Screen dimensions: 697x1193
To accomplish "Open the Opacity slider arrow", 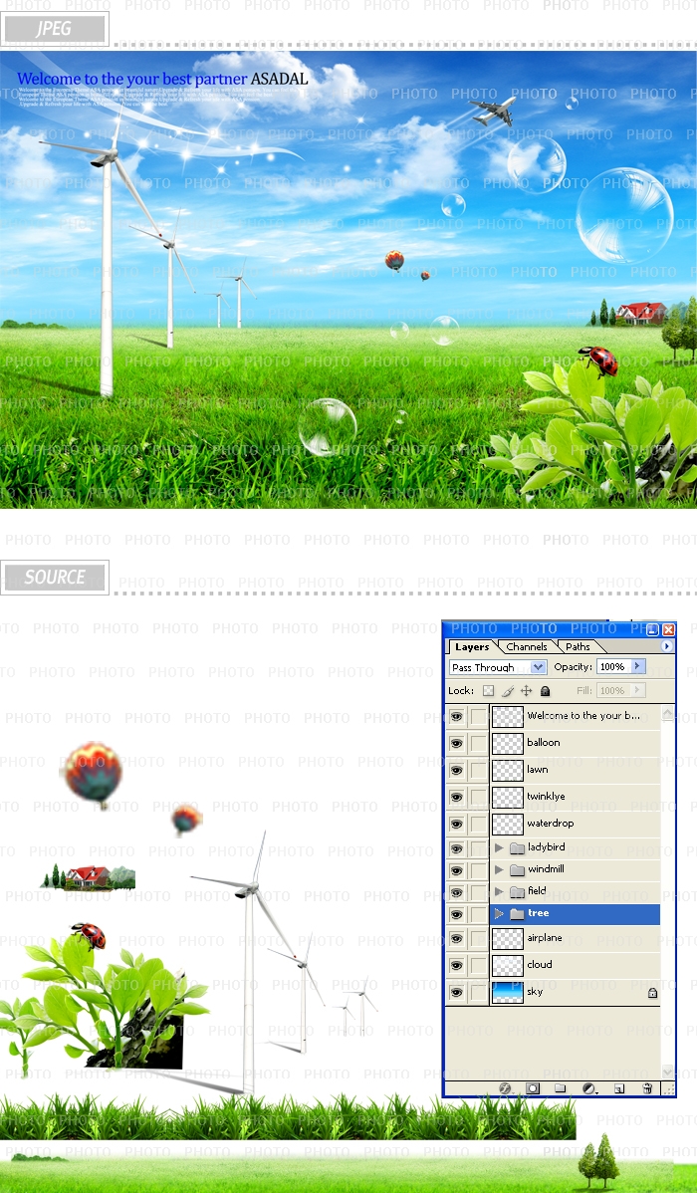I will (x=637, y=666).
